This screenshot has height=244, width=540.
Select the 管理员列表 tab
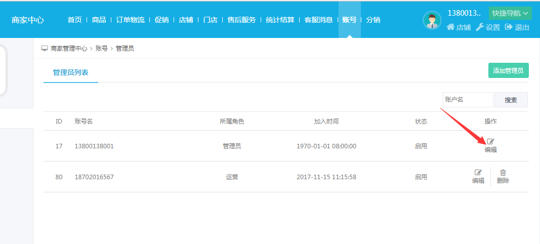(x=70, y=72)
